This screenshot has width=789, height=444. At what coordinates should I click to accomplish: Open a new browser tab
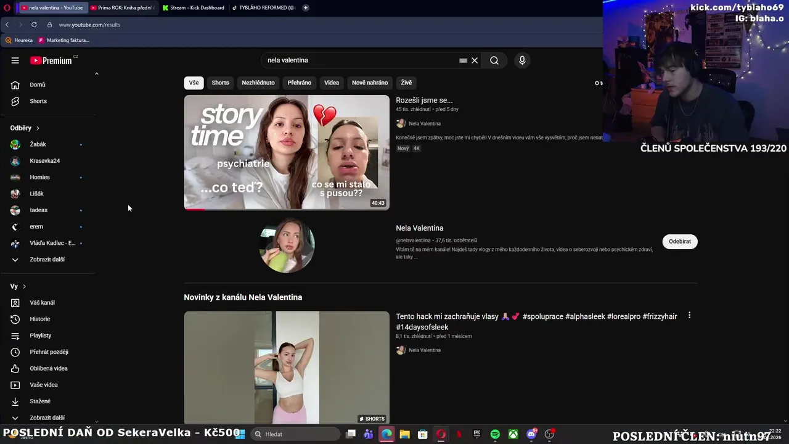(305, 7)
